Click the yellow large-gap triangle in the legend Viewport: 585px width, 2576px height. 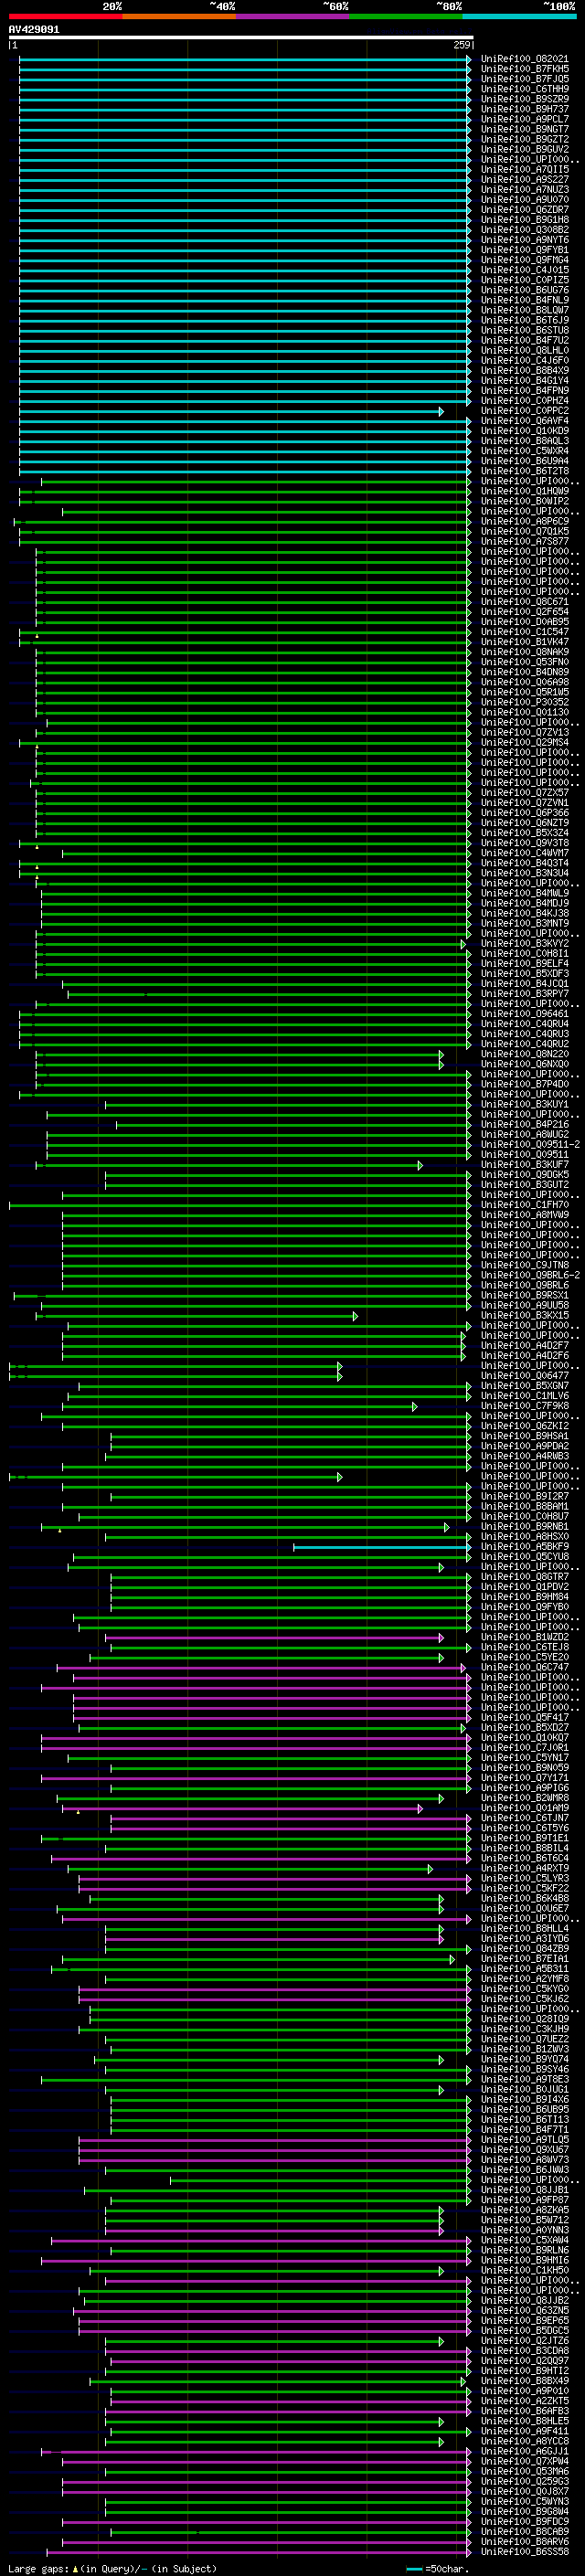75,2568
